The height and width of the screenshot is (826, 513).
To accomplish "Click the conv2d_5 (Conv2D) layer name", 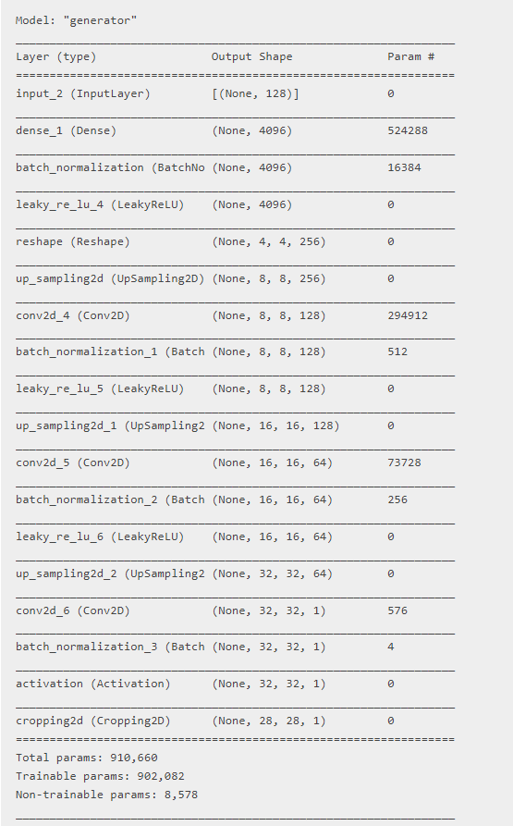I will click(x=73, y=462).
